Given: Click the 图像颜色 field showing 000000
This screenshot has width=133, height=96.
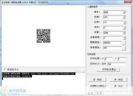Looking at the screenshot, I should tap(112, 43).
